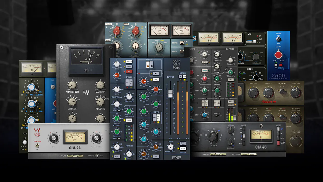This screenshot has height=182, width=323.
Task: Click the HIFREQ flat indicator icon on the CLA-2A
Action: click(97, 156)
